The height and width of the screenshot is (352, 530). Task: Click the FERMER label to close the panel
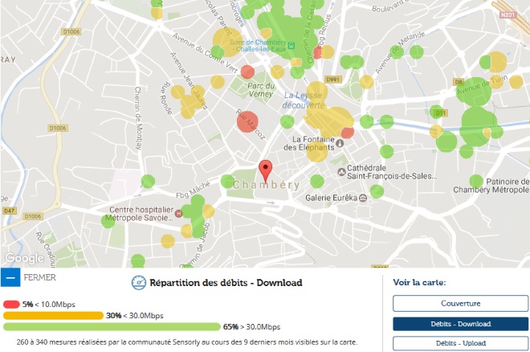point(40,278)
